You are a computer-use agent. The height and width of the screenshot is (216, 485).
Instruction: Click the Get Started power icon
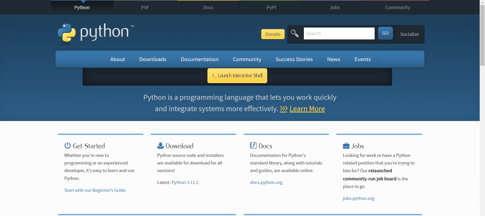coord(67,146)
